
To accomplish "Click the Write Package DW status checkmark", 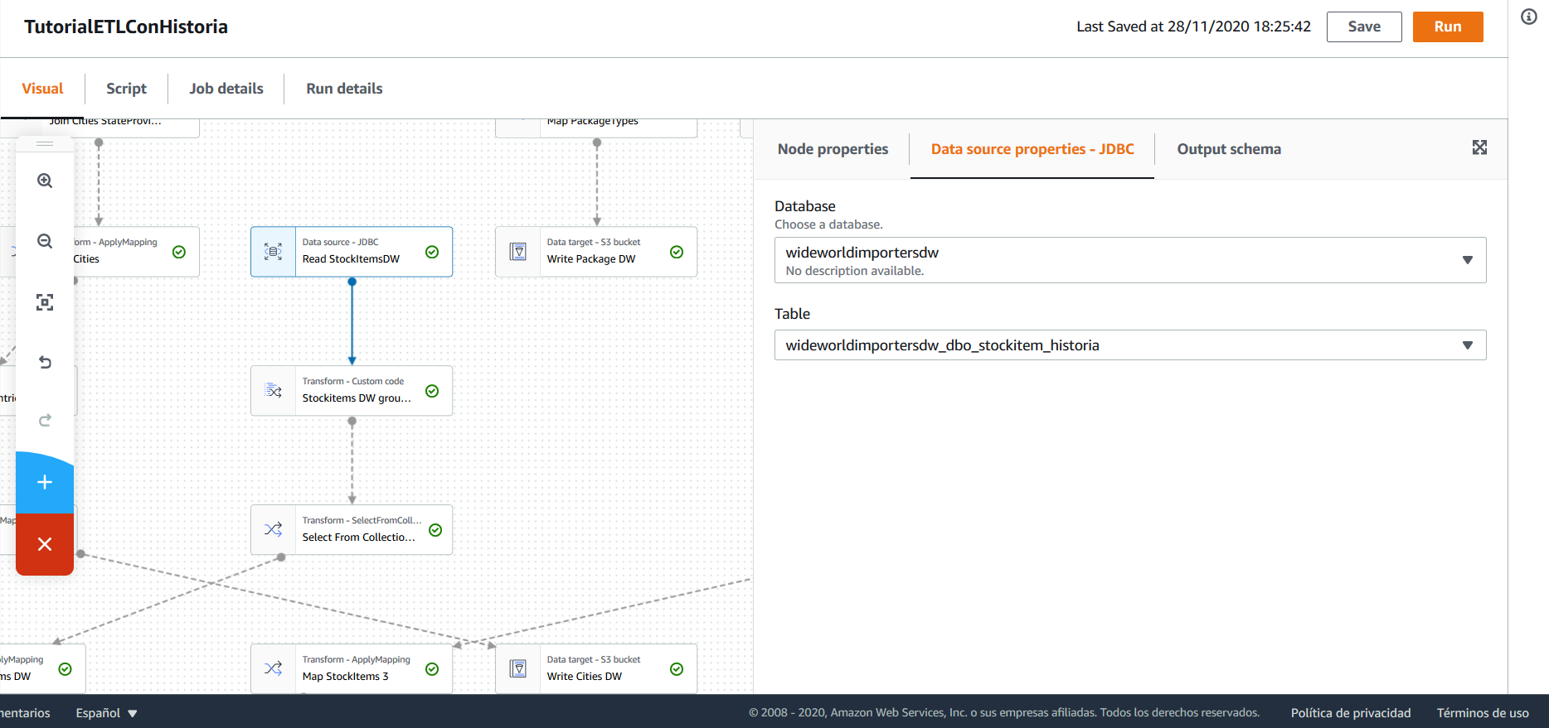I will 677,252.
